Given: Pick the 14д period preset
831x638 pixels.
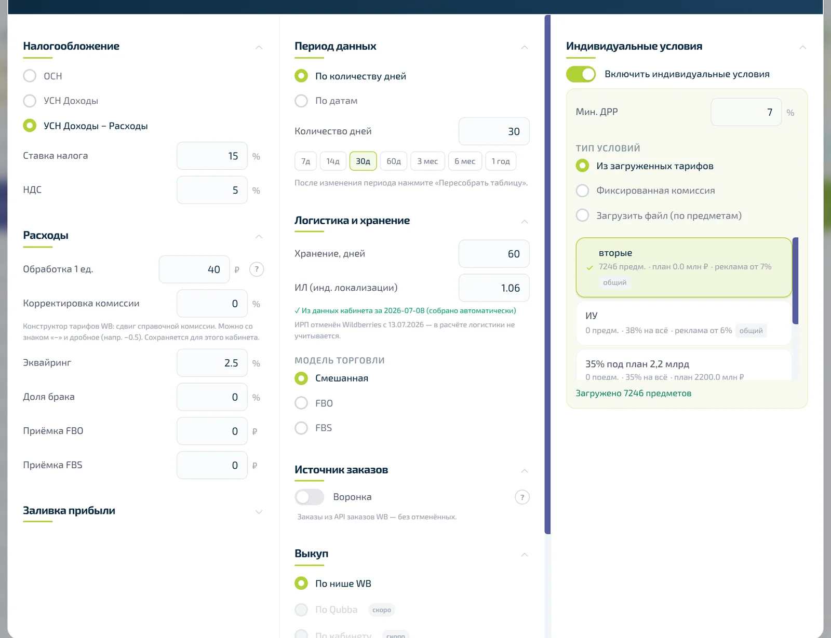Looking at the screenshot, I should click(333, 161).
